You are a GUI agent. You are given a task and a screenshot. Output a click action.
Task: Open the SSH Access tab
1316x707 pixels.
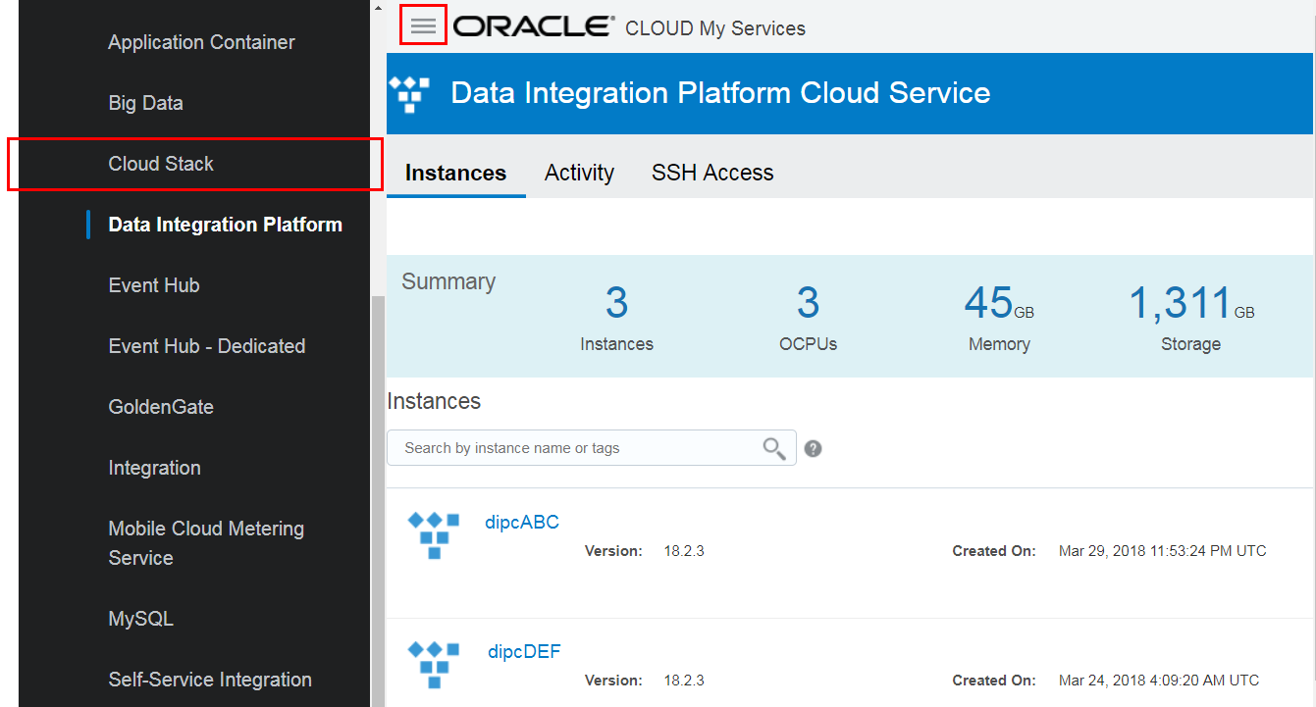[x=712, y=172]
